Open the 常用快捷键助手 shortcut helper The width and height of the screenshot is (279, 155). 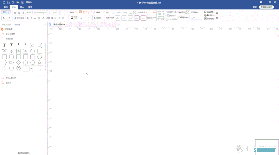[x=24, y=153]
